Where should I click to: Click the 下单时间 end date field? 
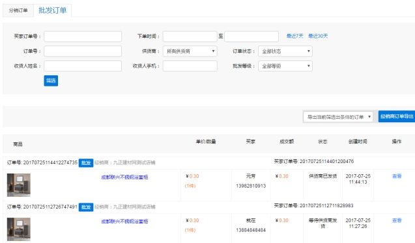tap(251, 36)
